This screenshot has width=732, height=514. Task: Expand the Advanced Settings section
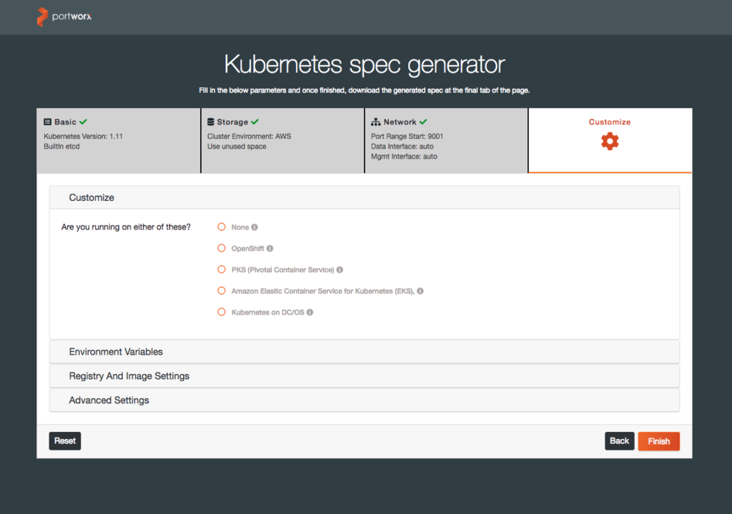109,400
